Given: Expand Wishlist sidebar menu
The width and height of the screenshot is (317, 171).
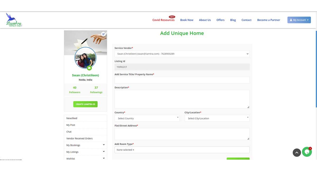Looking at the screenshot, I should click(85, 158).
